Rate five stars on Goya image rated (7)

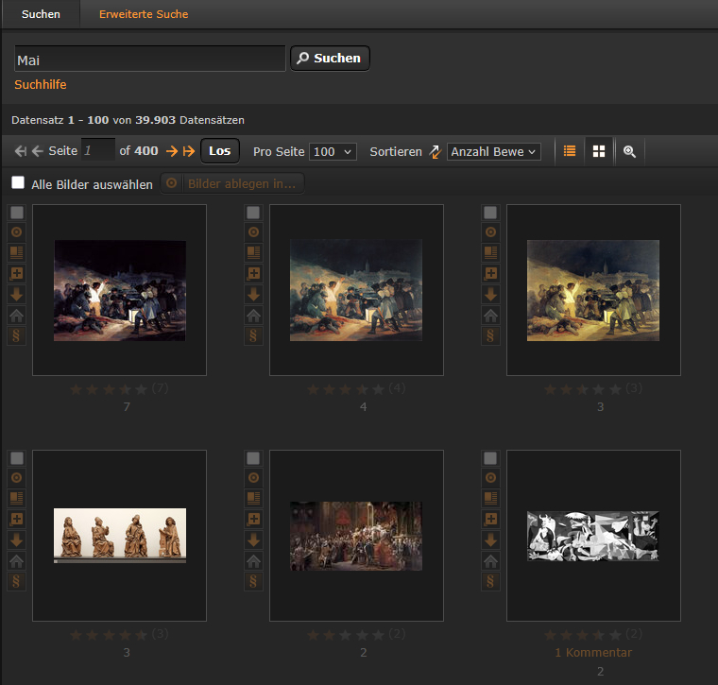(x=142, y=389)
